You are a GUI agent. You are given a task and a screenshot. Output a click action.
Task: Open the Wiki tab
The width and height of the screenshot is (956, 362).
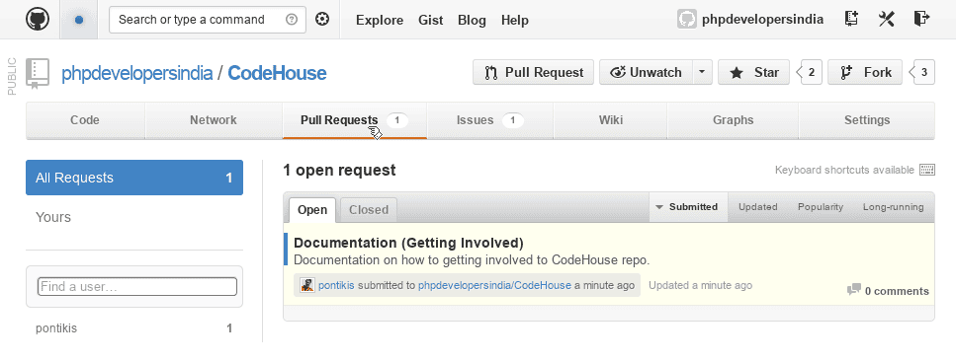pos(610,120)
